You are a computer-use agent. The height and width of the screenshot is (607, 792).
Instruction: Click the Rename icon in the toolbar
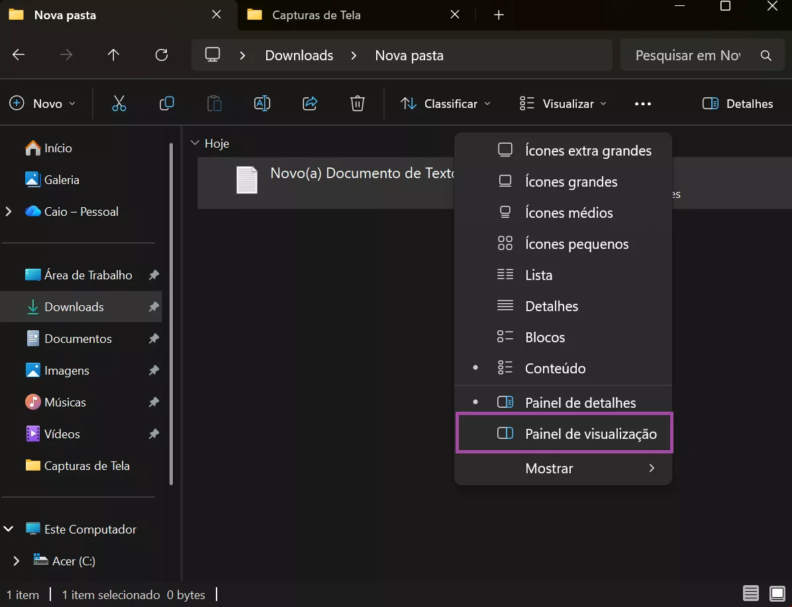click(262, 103)
